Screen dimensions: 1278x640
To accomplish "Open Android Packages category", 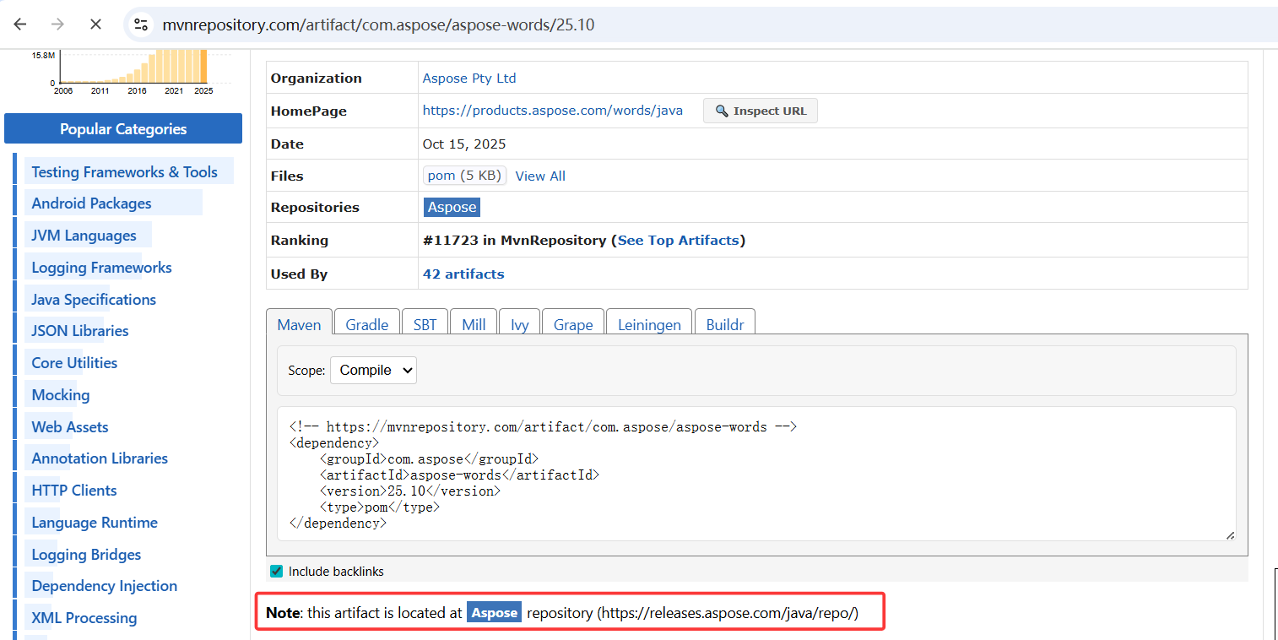I will tap(91, 203).
